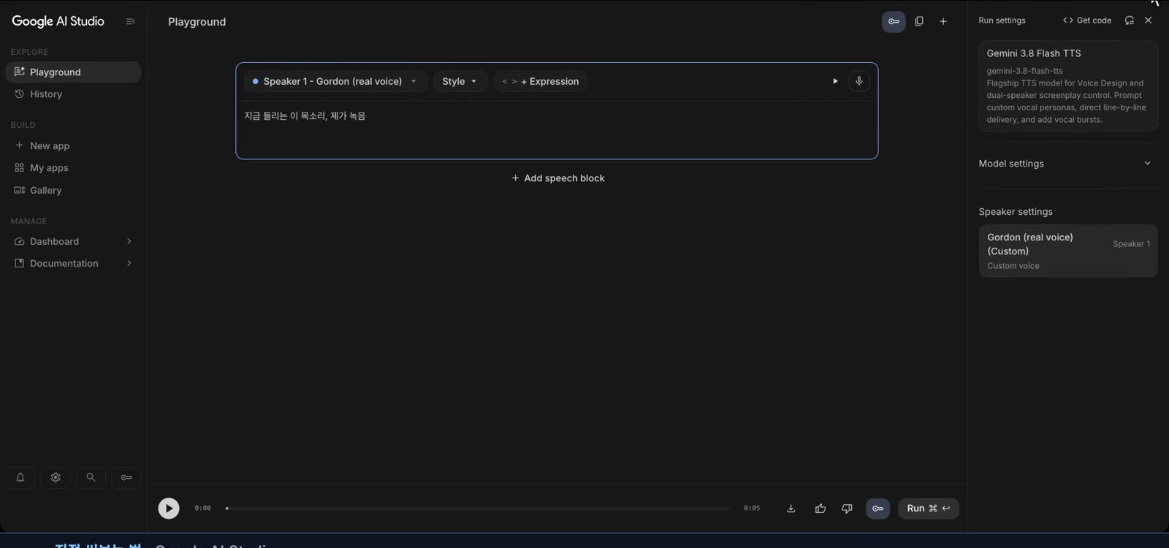Viewport: 1169px width, 548px height.
Task: Give a thumbs up rating
Action: click(820, 509)
